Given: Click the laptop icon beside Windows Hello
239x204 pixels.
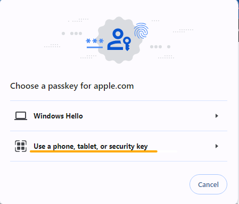Looking at the screenshot, I should tap(21, 116).
